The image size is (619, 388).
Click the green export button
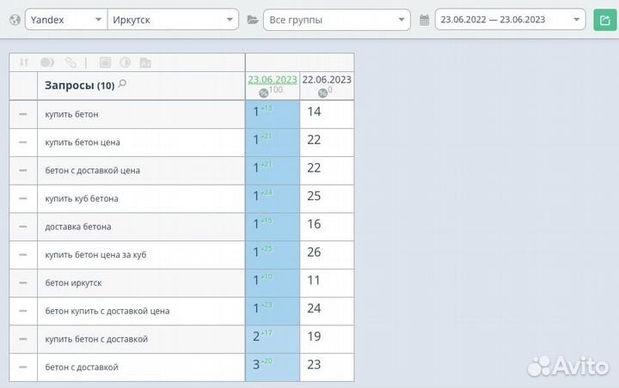point(604,20)
